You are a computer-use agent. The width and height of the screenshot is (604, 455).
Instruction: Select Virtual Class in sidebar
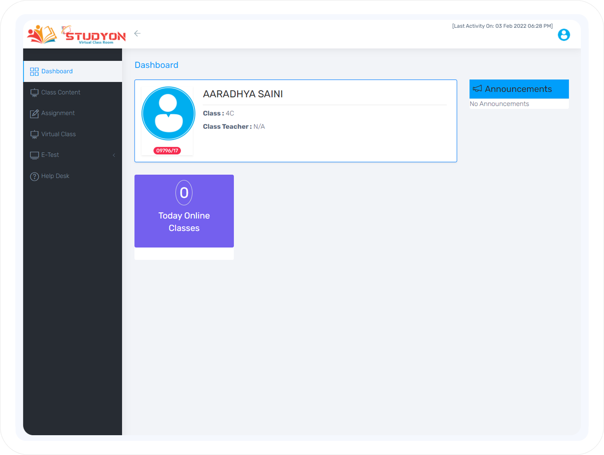58,134
